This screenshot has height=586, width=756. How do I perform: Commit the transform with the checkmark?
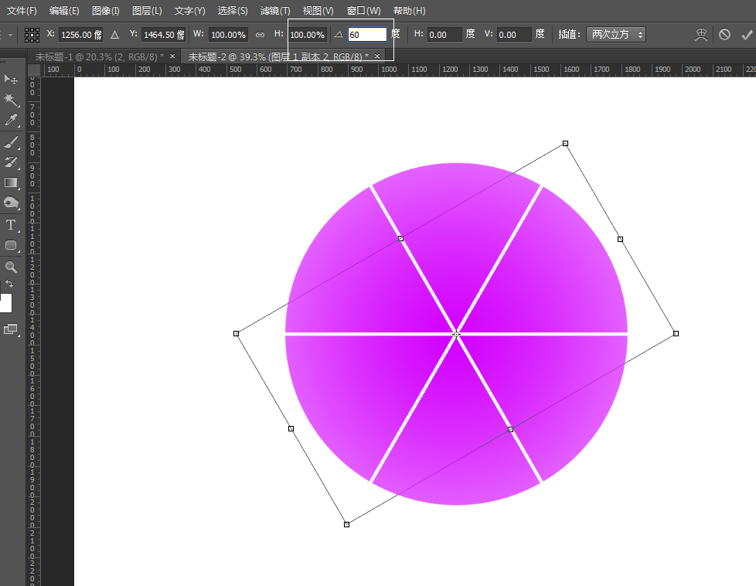(746, 35)
